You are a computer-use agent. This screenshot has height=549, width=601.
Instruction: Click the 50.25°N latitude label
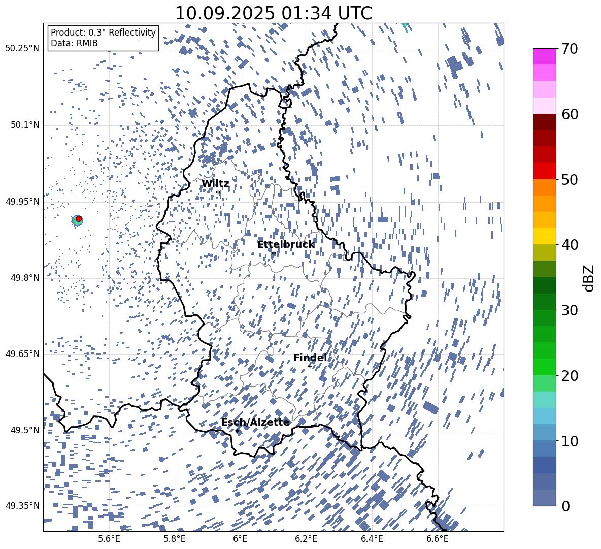(22, 49)
